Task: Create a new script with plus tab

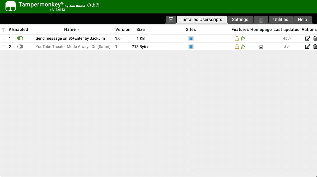Action: [171, 19]
